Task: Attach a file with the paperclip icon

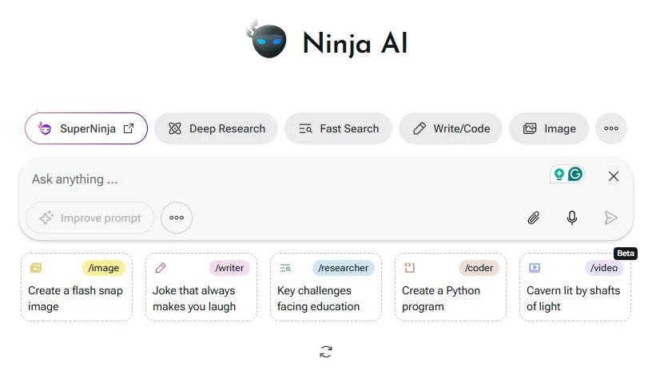Action: click(534, 218)
